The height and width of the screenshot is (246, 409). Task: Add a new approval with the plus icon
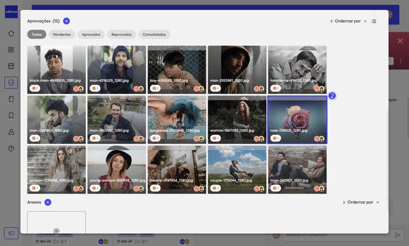click(x=67, y=21)
